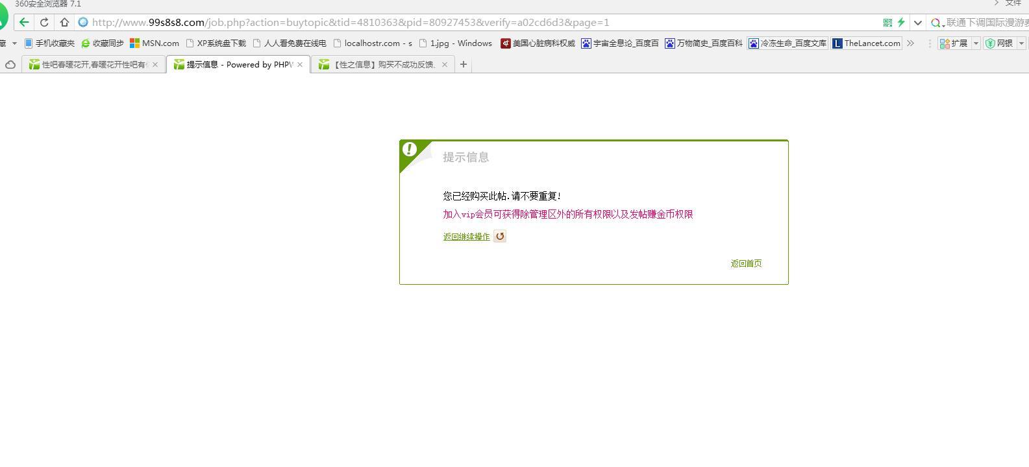Open the 网银 online banking button
Viewport: 1029px width, 467px height.
tap(1000, 43)
